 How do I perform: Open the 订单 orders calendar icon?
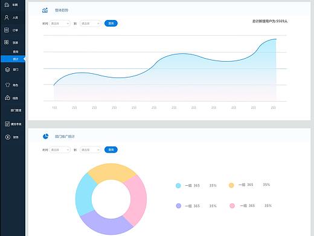pos(7,30)
